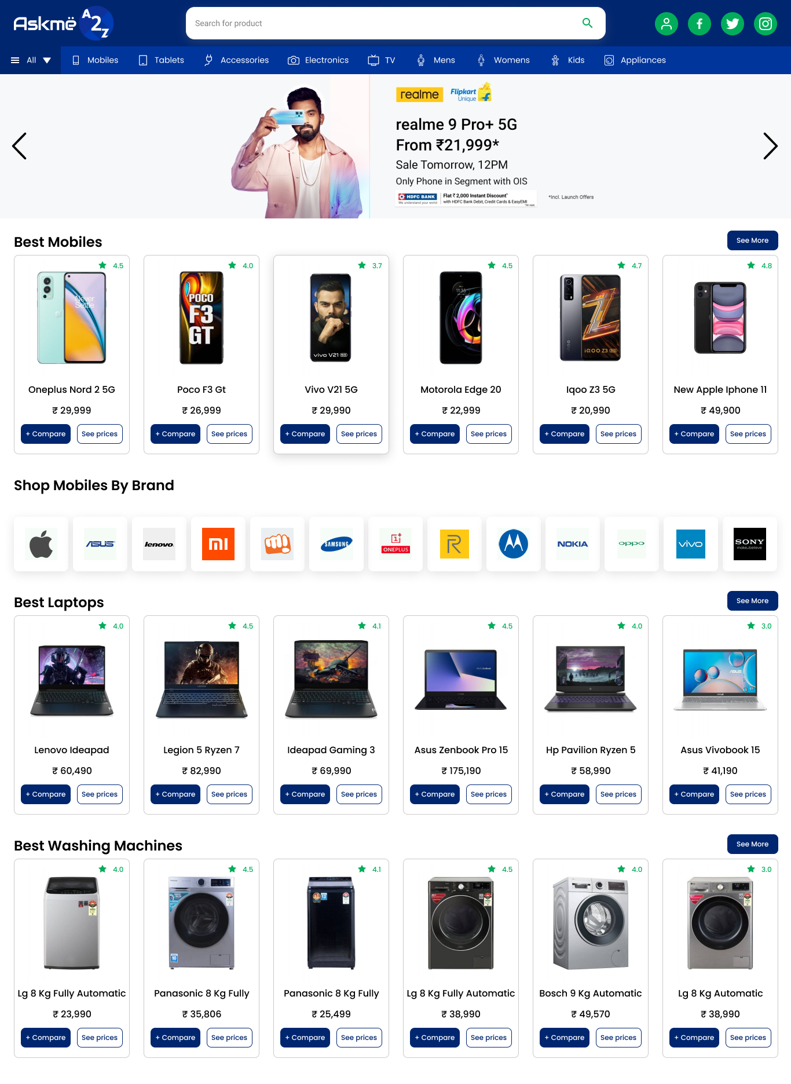This screenshot has width=791, height=1084.
Task: Select the Sony brand logo
Action: (x=750, y=544)
